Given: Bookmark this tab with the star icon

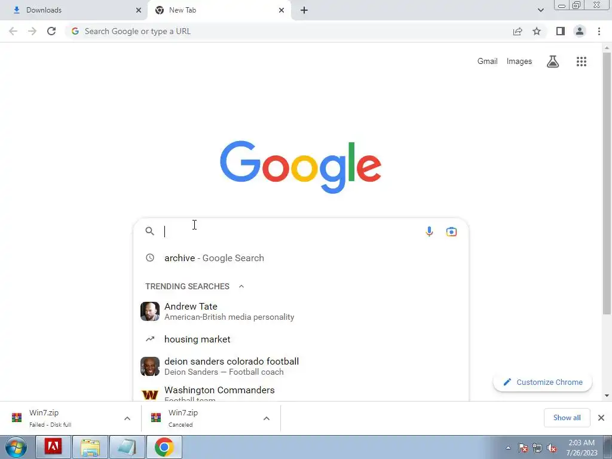Looking at the screenshot, I should (x=537, y=31).
